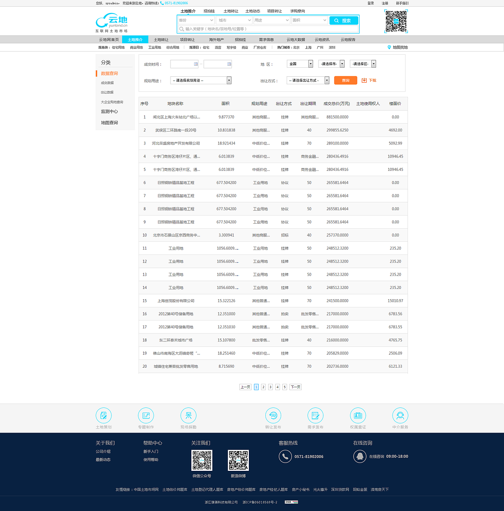
Task: Open the 云地报告 nav item
Action: [348, 39]
